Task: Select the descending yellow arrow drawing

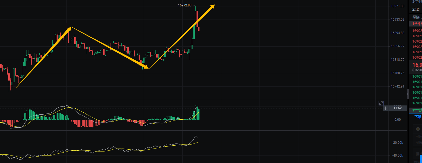Action: pos(110,48)
